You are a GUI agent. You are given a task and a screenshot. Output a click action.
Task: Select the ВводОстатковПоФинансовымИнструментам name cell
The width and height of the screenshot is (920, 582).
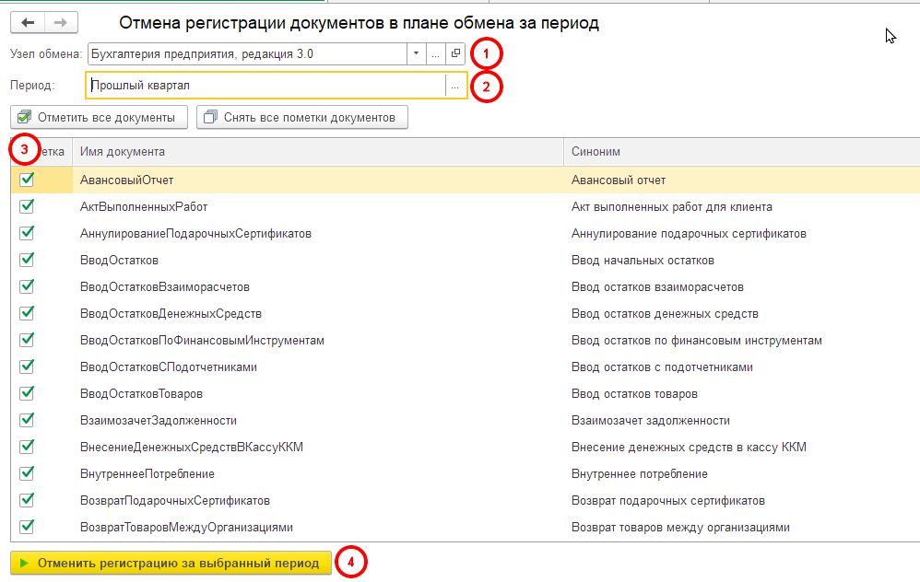[317, 340]
